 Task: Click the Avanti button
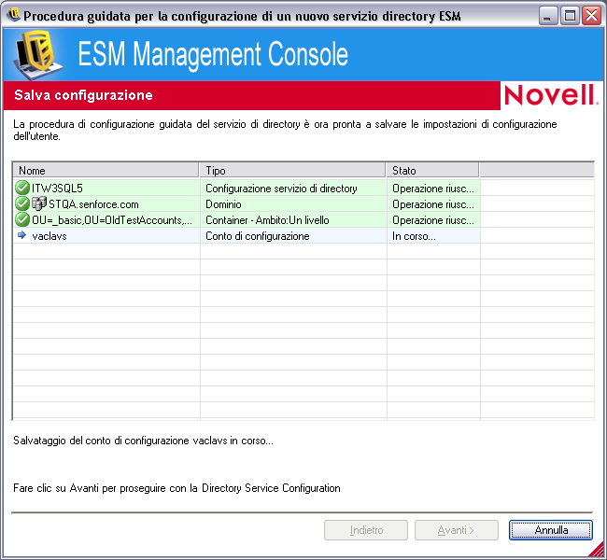point(457,530)
